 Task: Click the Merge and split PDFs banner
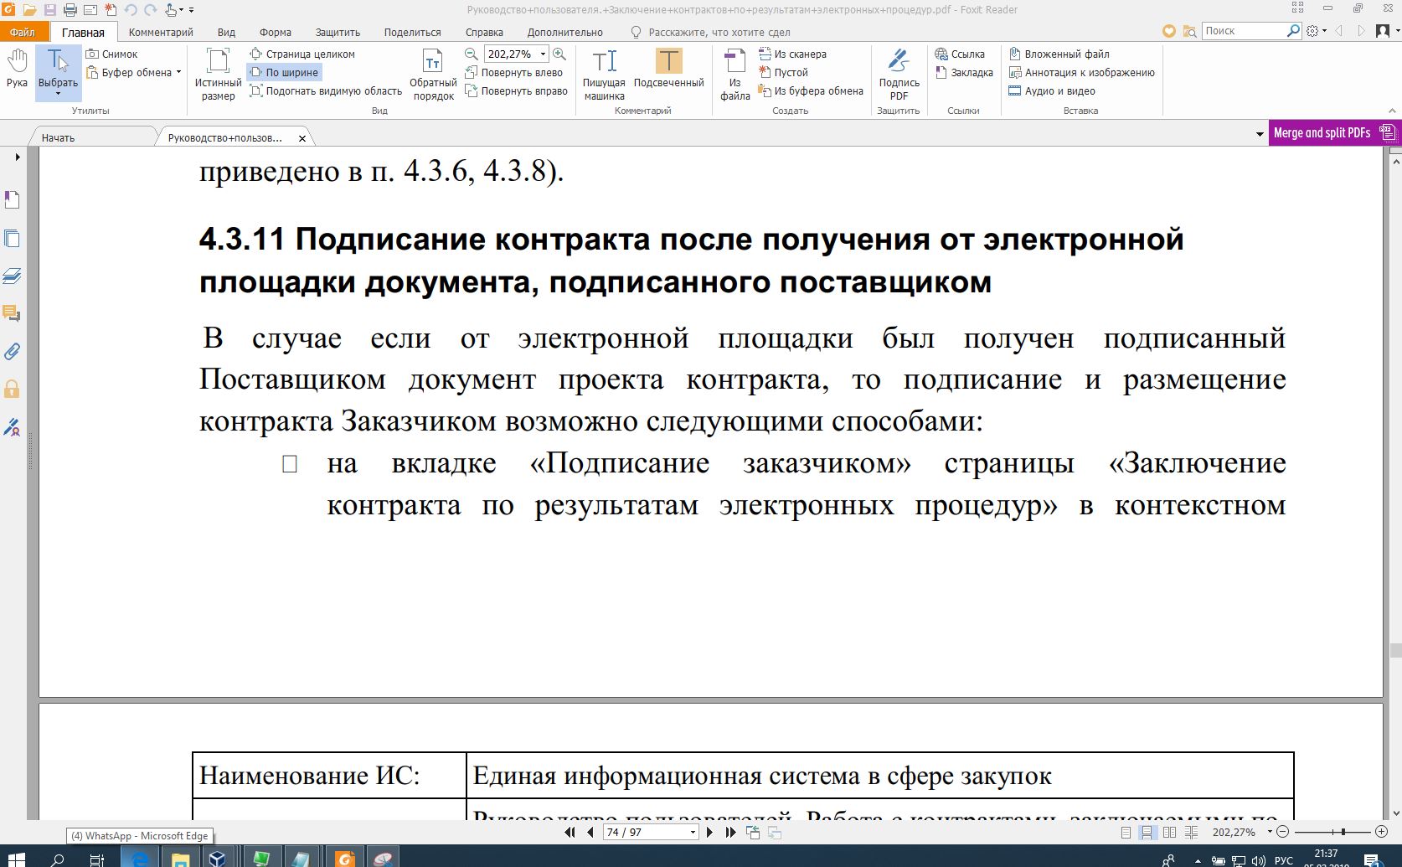point(1333,132)
